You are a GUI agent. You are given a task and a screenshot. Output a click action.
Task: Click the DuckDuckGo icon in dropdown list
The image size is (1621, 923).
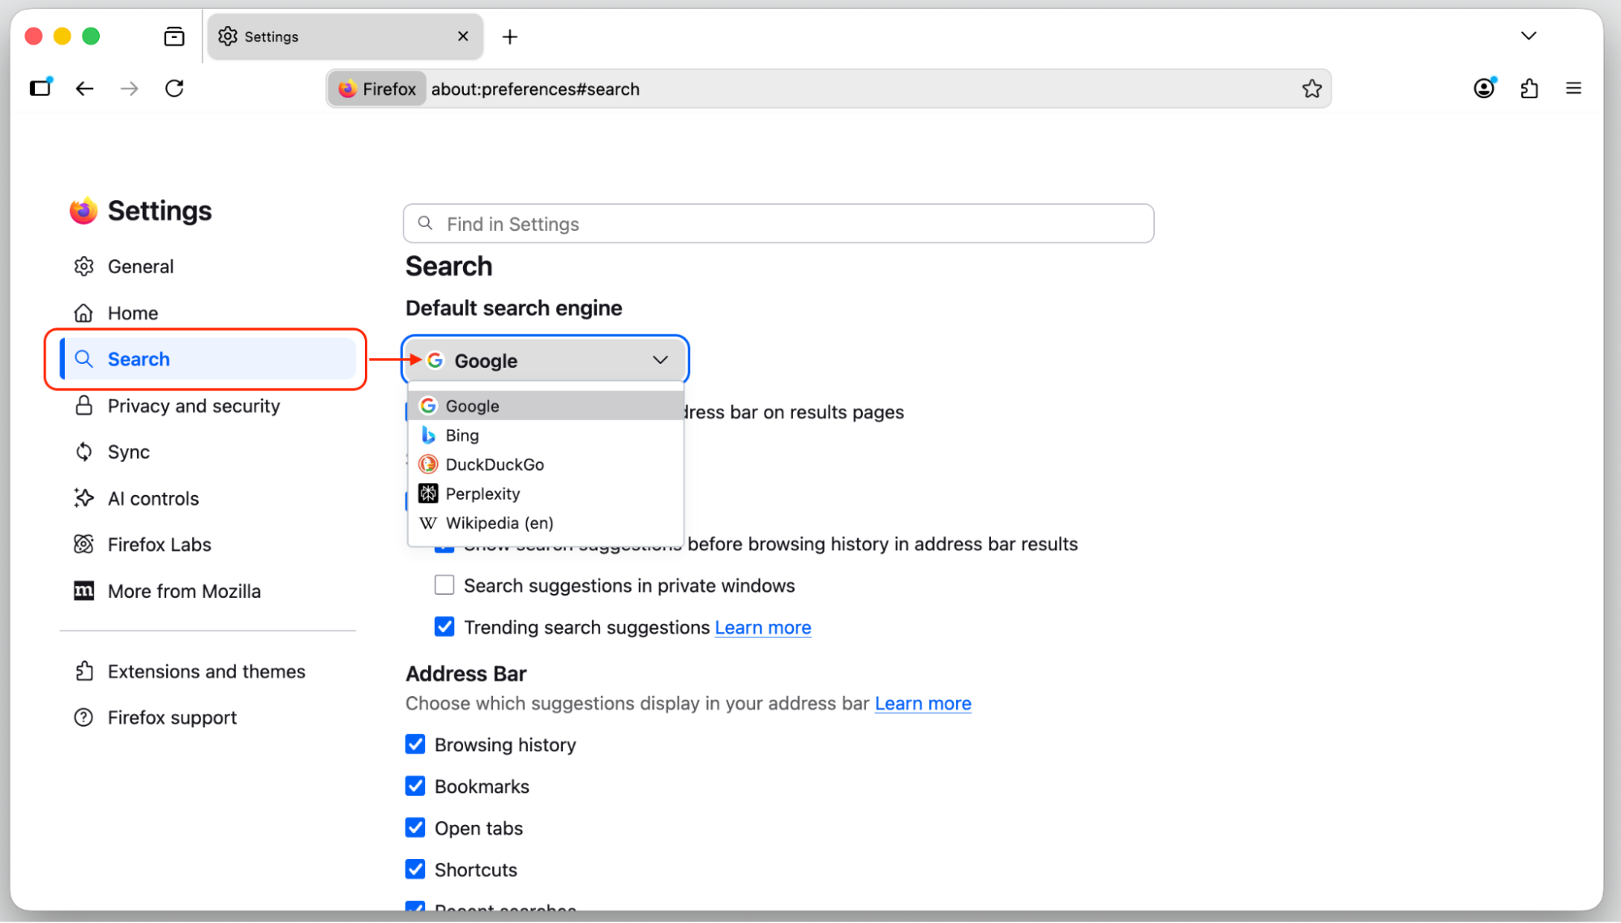click(428, 464)
